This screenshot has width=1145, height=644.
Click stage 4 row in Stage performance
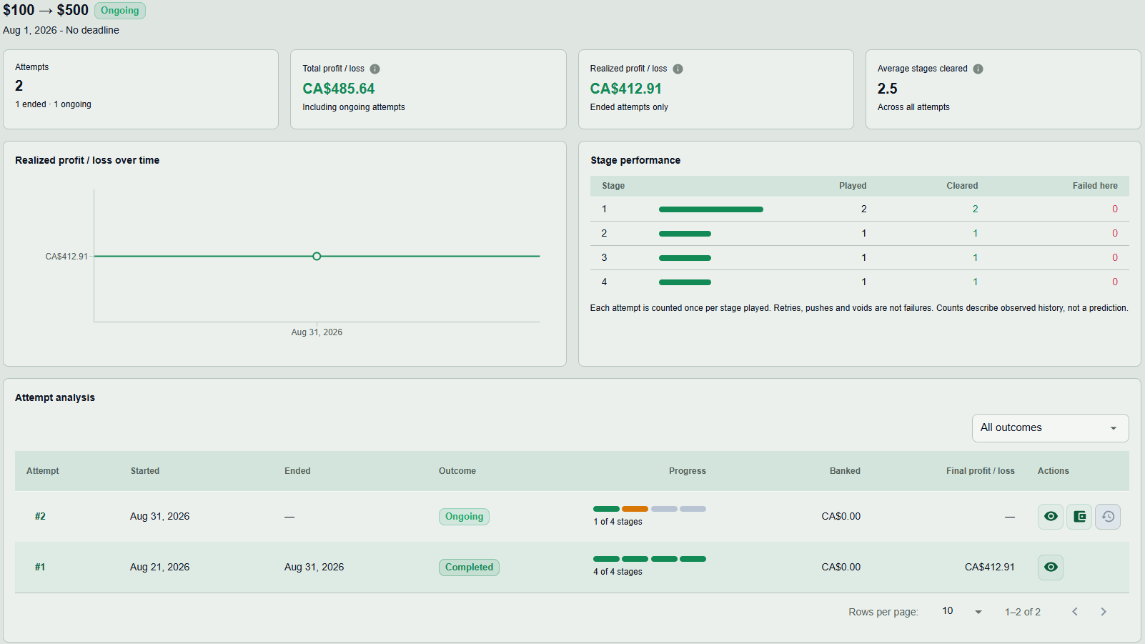(859, 282)
